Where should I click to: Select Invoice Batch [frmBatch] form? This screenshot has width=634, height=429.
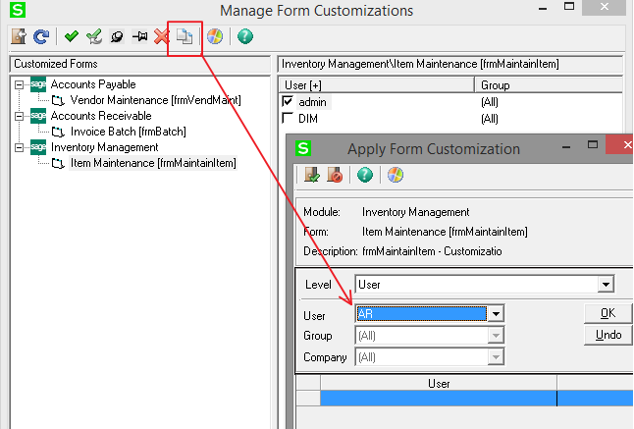point(128,132)
